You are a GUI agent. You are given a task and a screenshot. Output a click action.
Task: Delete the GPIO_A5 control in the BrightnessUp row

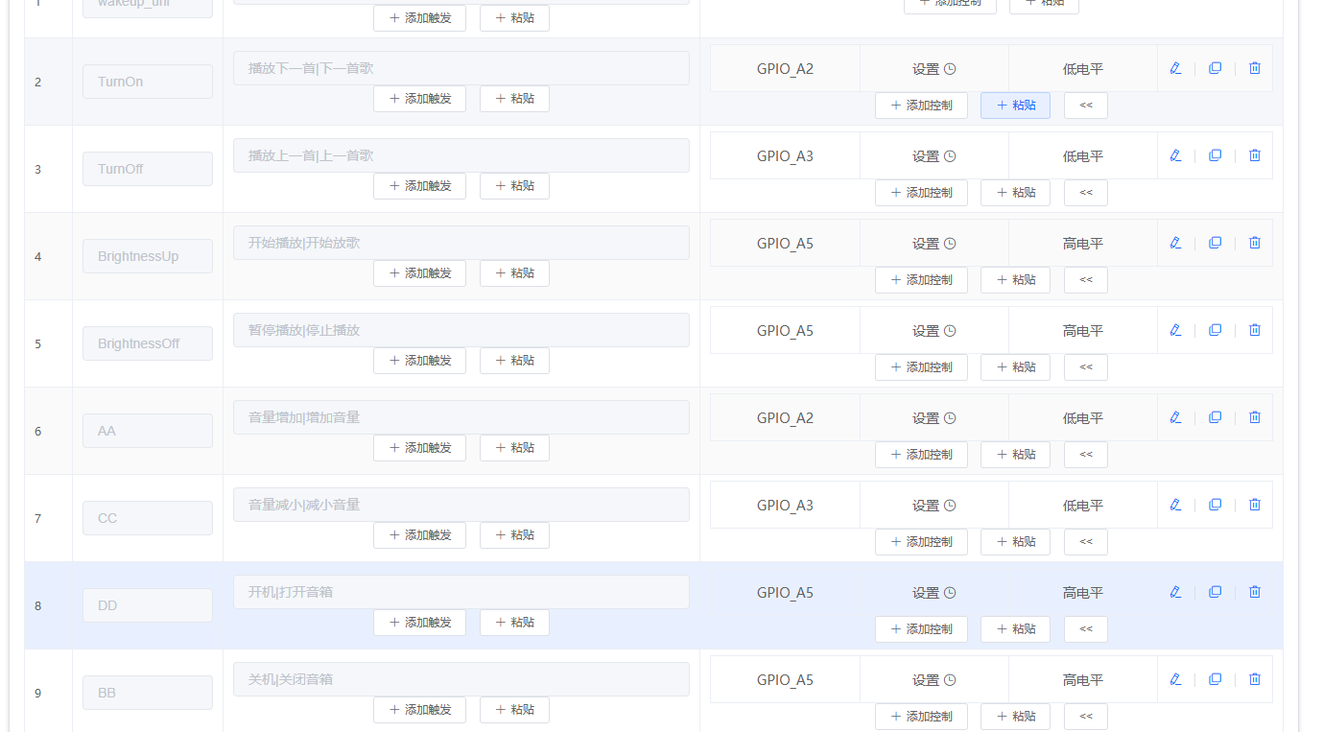[x=1254, y=243]
